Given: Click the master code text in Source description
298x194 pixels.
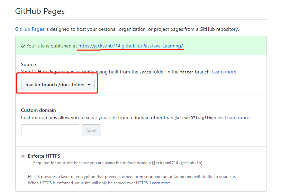Looking at the screenshot, I should pyautogui.click(x=187, y=72).
